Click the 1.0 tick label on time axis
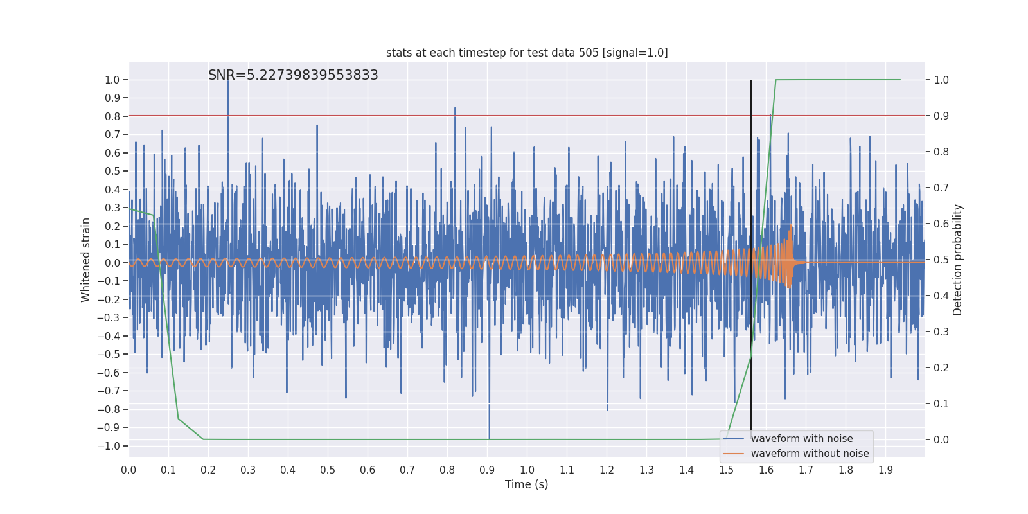 (x=527, y=470)
